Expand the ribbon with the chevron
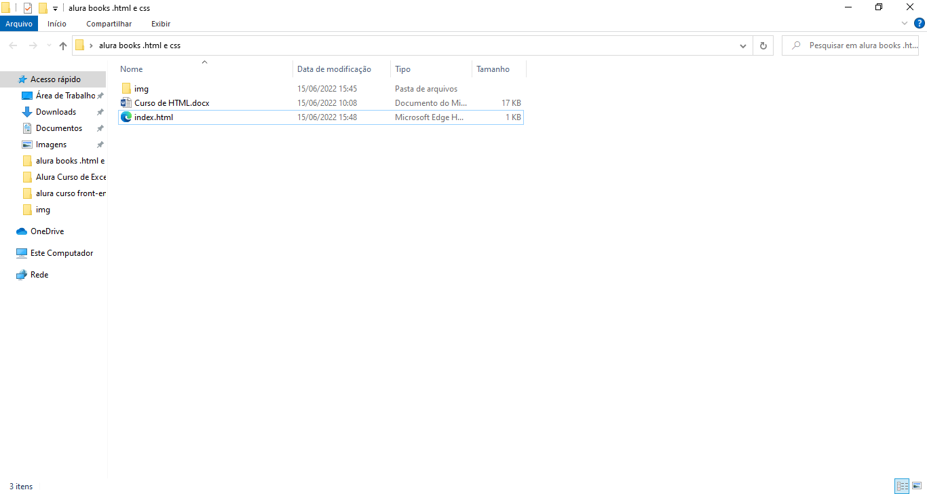This screenshot has width=927, height=494. click(904, 23)
